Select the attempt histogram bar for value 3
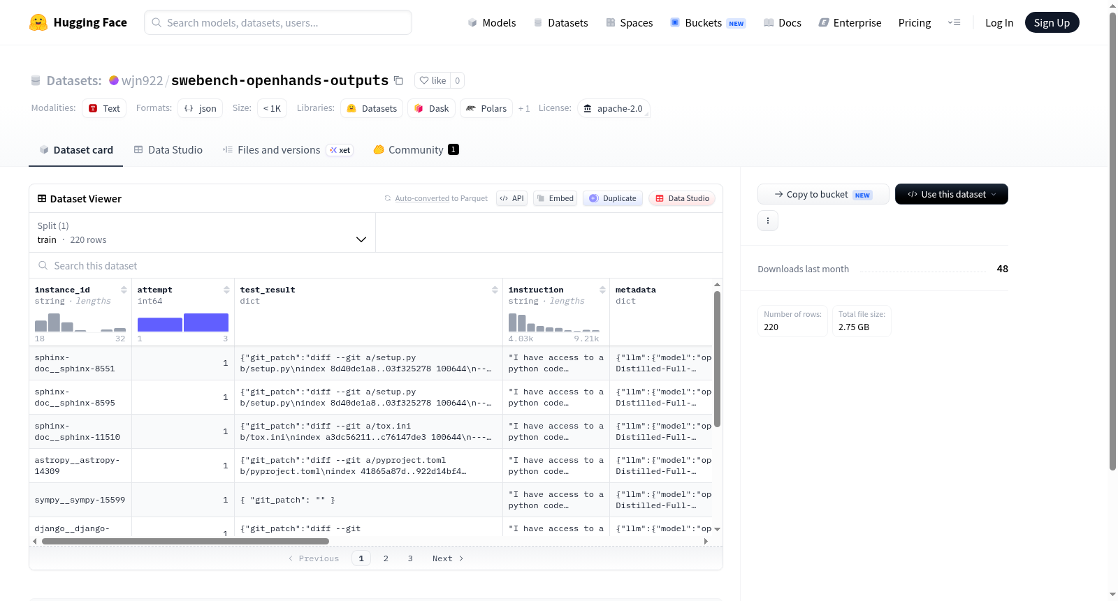This screenshot has height=601, width=1118. [206, 322]
